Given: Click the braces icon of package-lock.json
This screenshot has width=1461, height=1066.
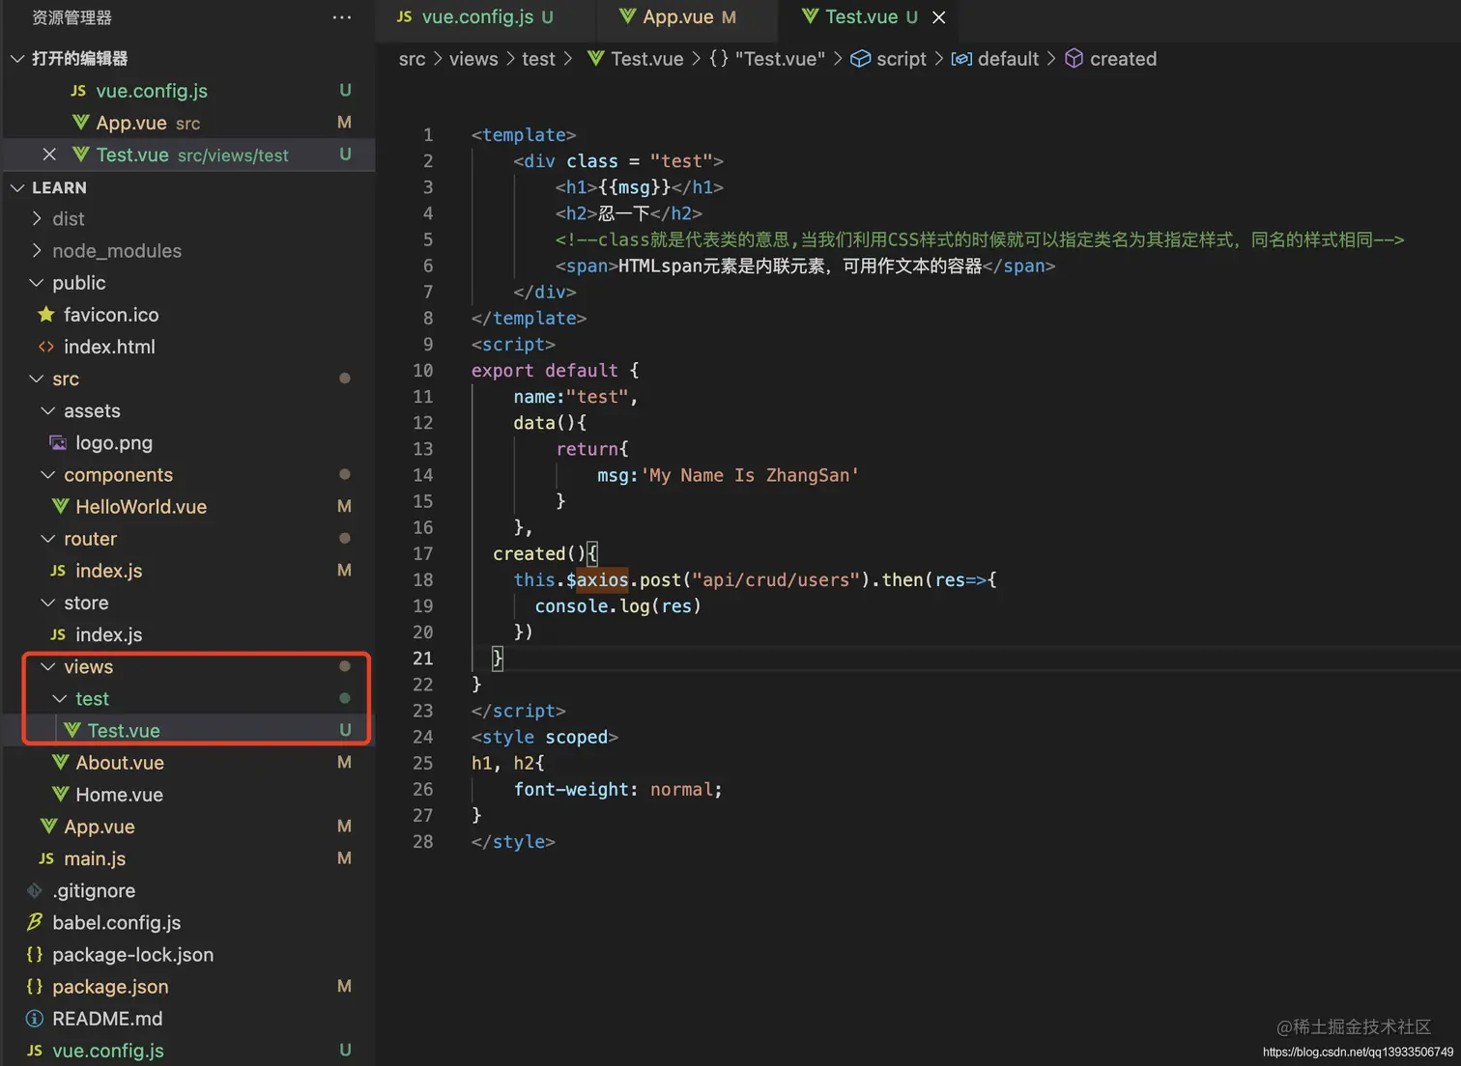Looking at the screenshot, I should (34, 954).
